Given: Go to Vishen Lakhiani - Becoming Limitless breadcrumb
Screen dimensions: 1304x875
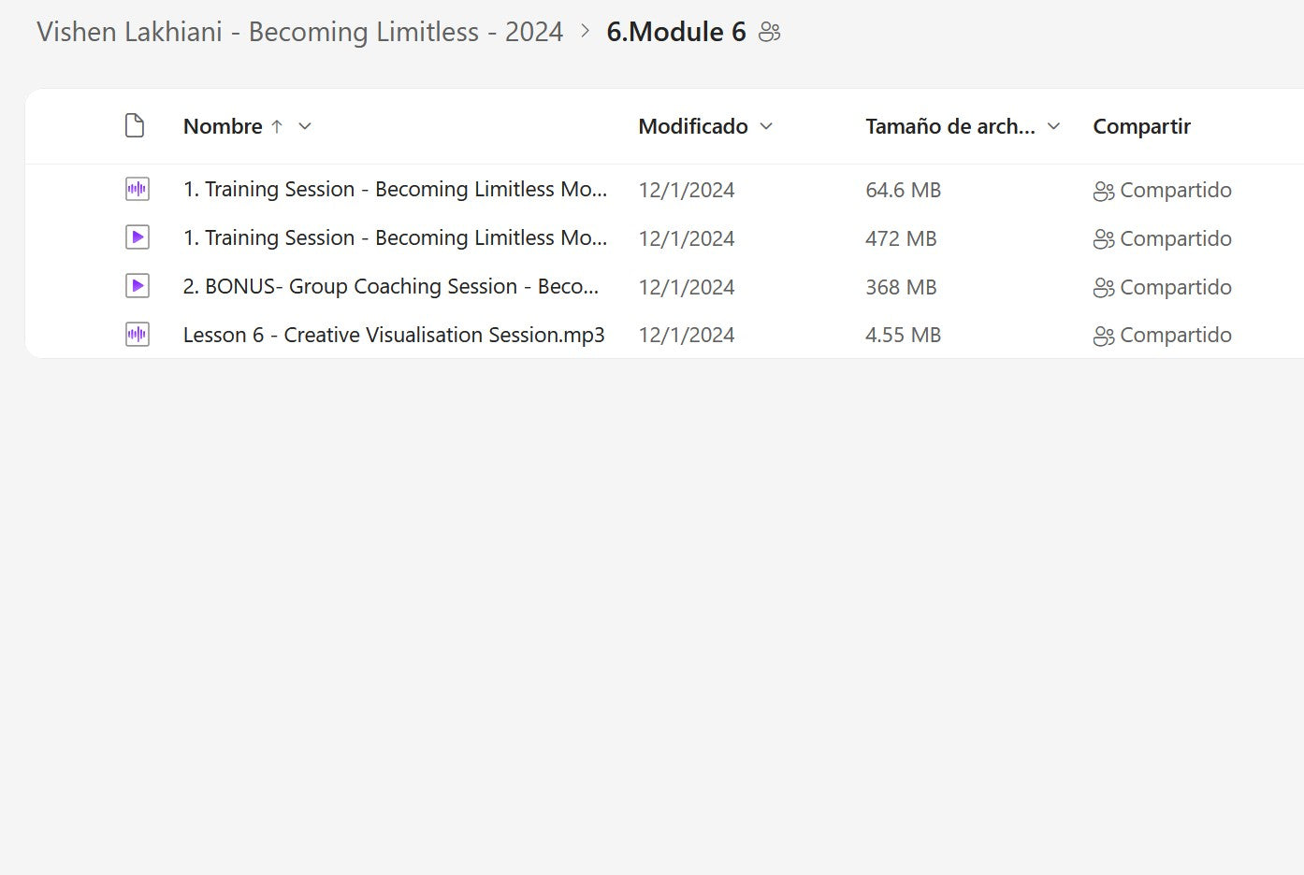Looking at the screenshot, I should point(299,32).
